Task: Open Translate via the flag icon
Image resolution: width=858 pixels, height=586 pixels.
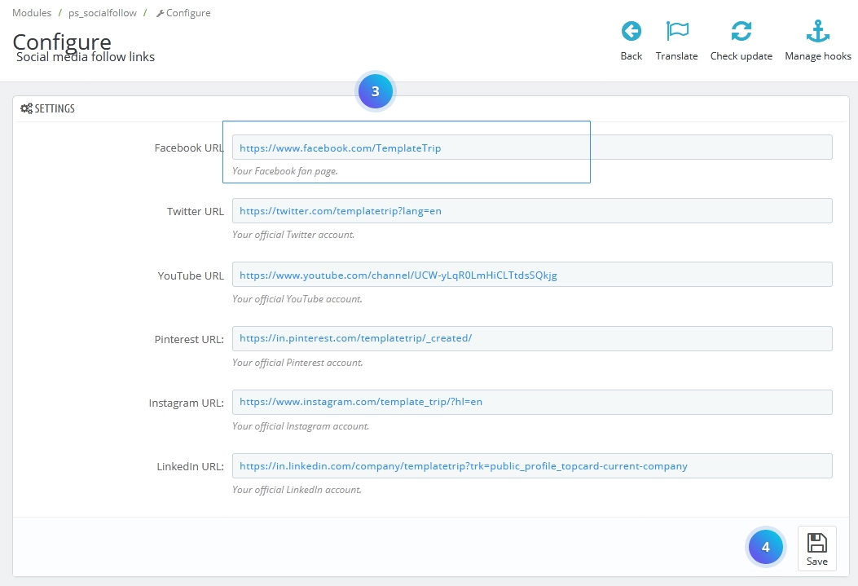Action: coord(677,31)
